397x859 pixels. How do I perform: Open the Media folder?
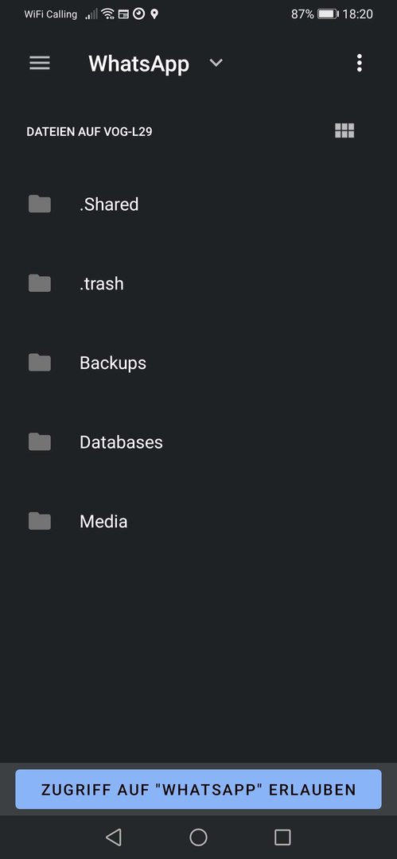click(x=199, y=521)
